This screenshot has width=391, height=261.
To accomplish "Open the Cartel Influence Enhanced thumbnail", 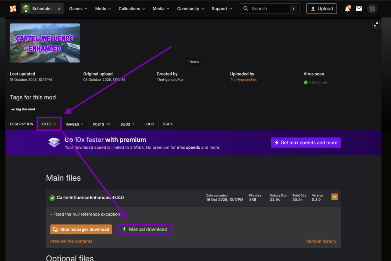I will [45, 43].
